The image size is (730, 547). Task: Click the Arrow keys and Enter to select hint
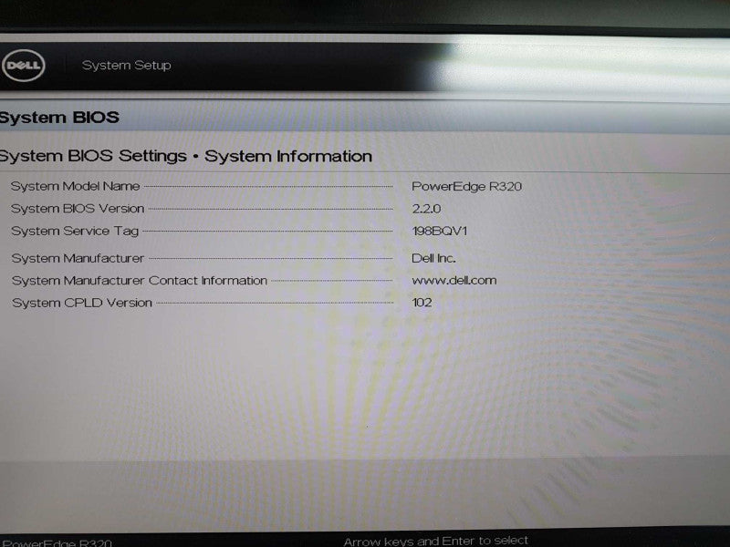(436, 541)
